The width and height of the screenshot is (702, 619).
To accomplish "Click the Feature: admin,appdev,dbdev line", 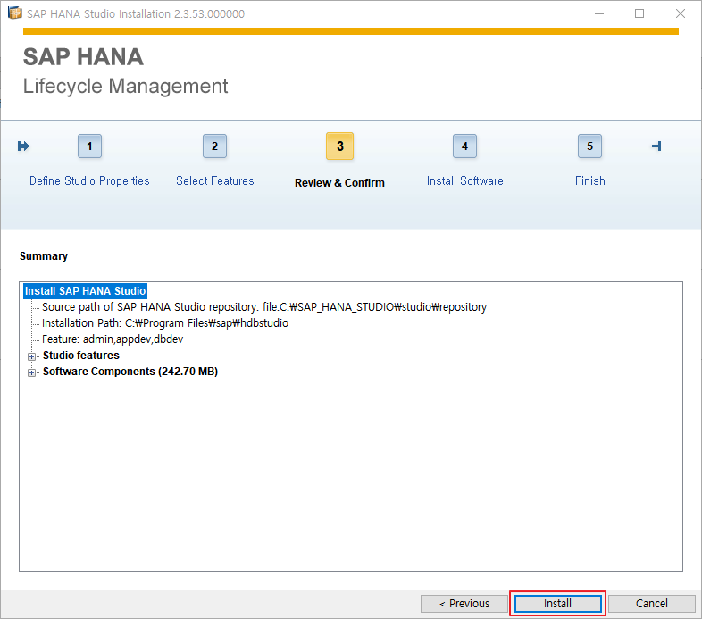I will [113, 339].
